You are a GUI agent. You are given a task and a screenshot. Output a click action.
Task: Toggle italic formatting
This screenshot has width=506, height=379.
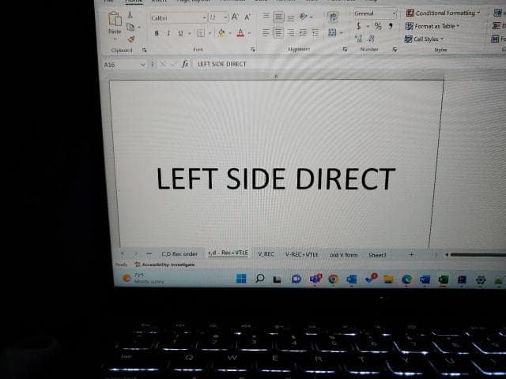[168, 33]
